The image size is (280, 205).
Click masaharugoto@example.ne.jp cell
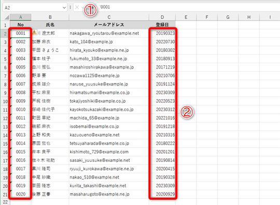(x=109, y=194)
